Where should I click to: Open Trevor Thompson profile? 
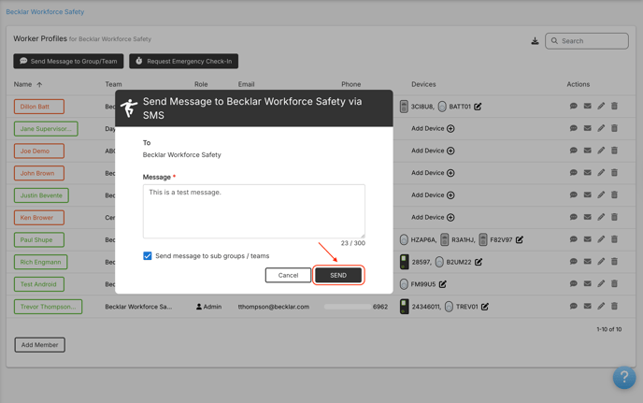(x=48, y=307)
